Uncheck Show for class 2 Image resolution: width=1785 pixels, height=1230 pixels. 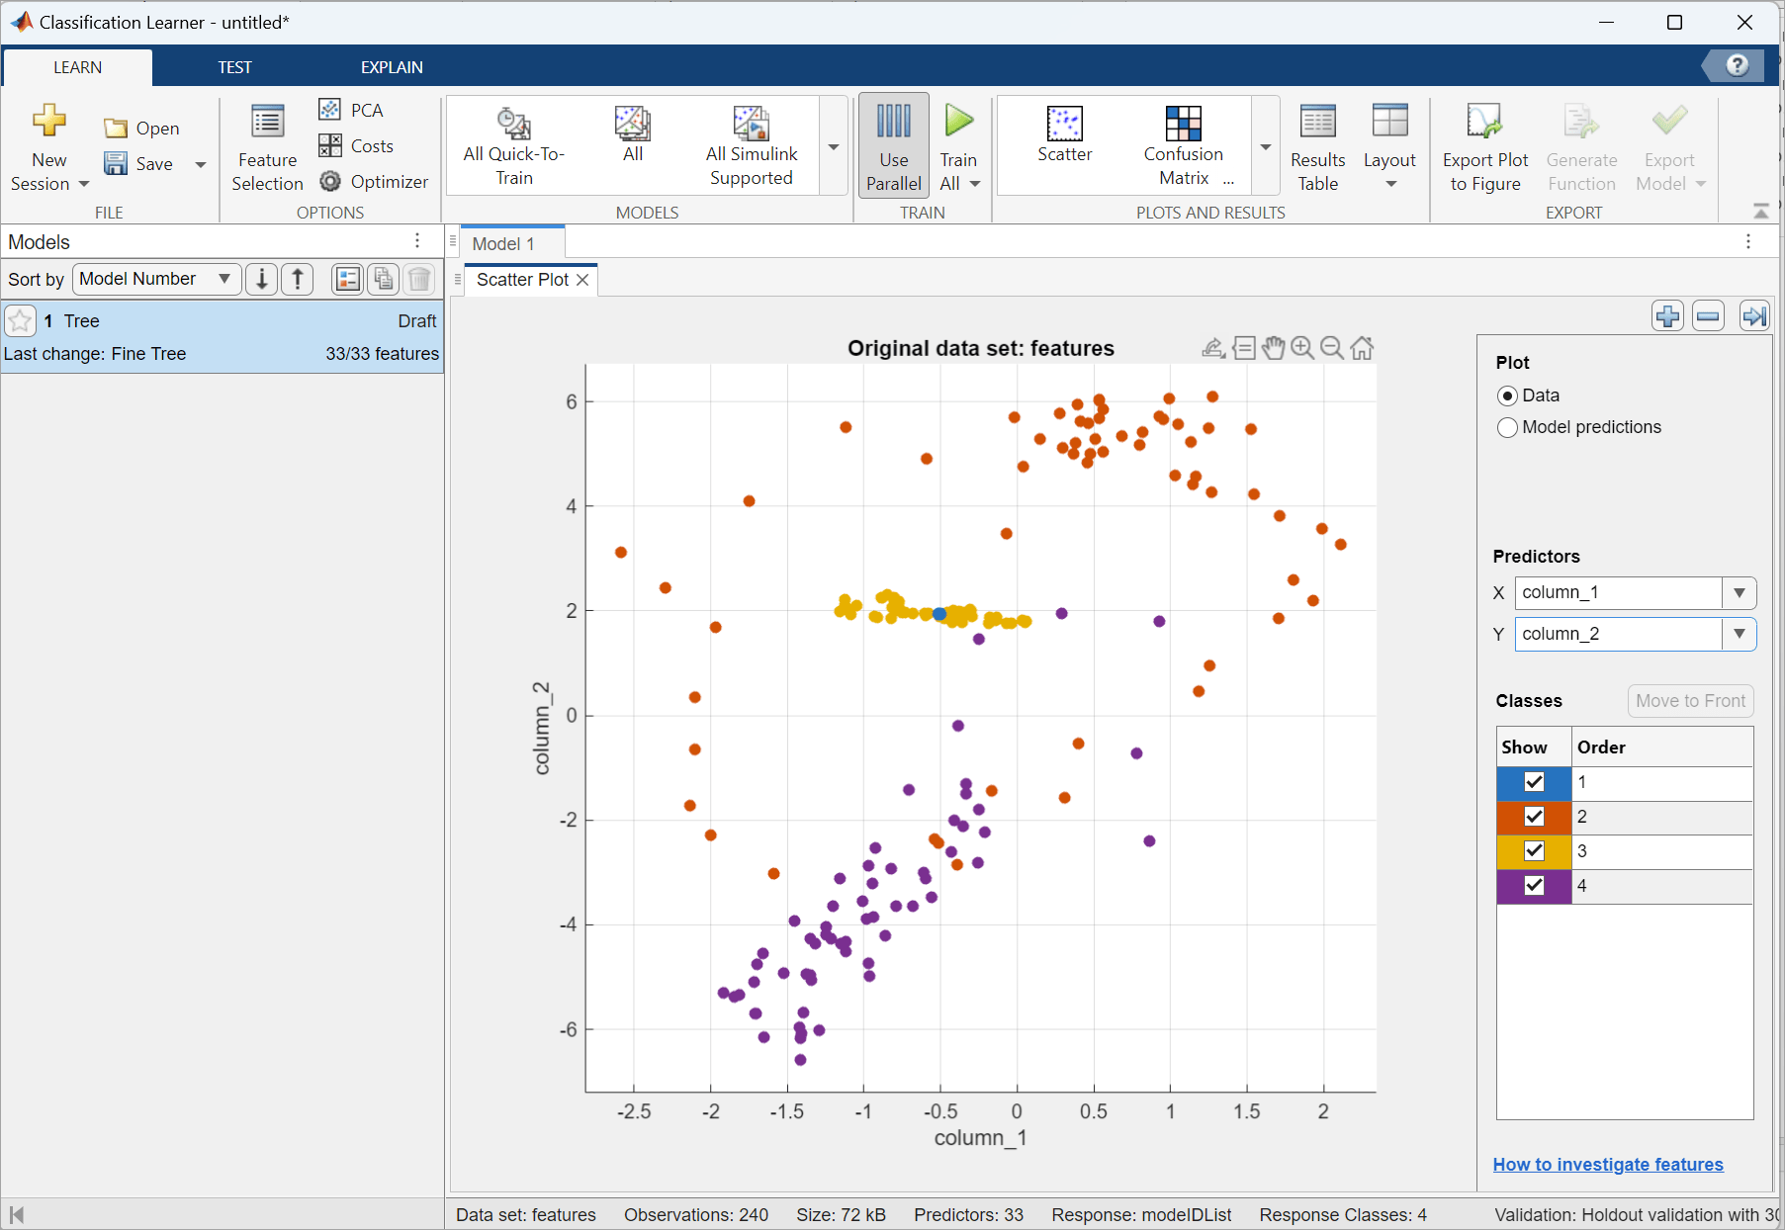[1533, 817]
